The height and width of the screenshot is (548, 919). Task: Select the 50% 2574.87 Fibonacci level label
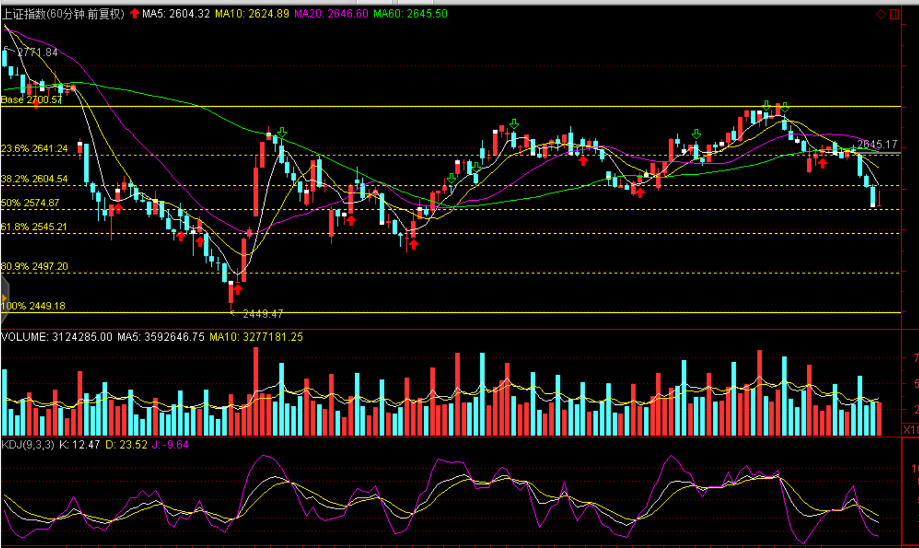31,203
